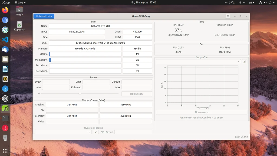
Task: Open Thunderbird mail from the dock
Action: (5, 49)
